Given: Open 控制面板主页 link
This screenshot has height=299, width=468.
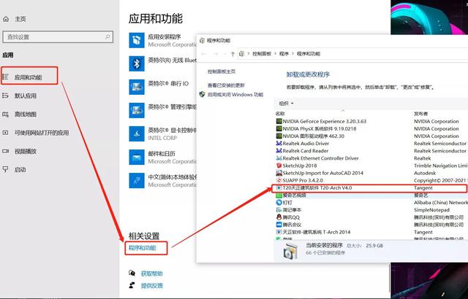Looking at the screenshot, I should pos(222,71).
